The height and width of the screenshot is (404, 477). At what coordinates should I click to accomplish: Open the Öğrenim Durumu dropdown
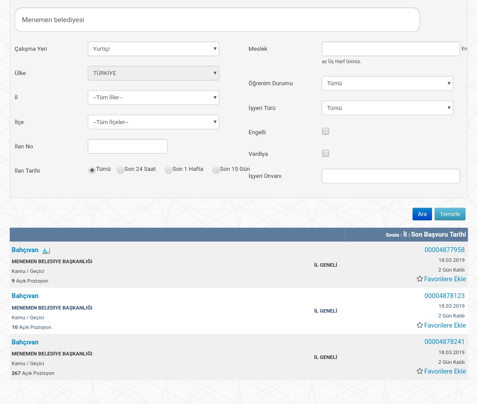(387, 83)
